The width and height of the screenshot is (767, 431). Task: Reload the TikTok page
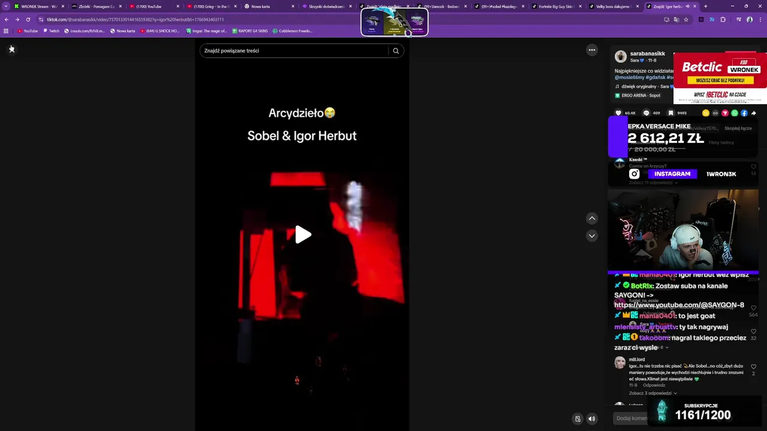click(28, 19)
